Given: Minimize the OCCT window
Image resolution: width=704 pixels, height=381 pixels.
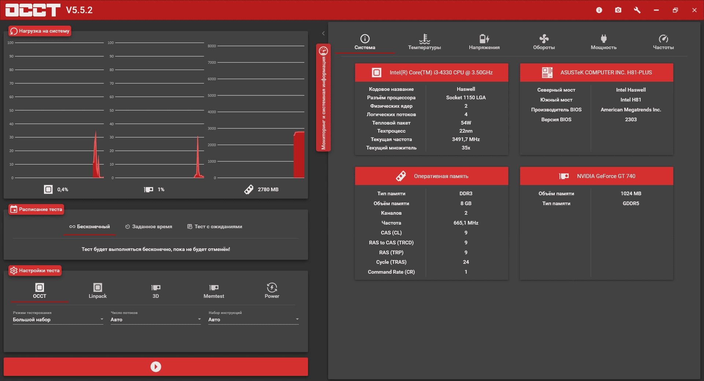Looking at the screenshot, I should tap(656, 10).
